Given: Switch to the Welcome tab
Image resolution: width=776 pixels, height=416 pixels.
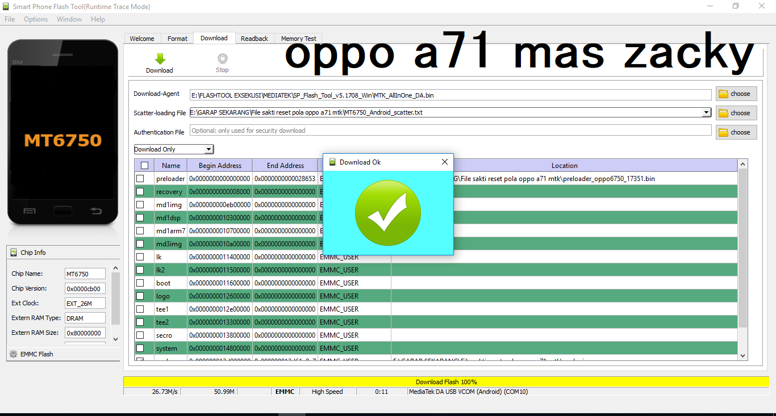Looking at the screenshot, I should tap(142, 39).
